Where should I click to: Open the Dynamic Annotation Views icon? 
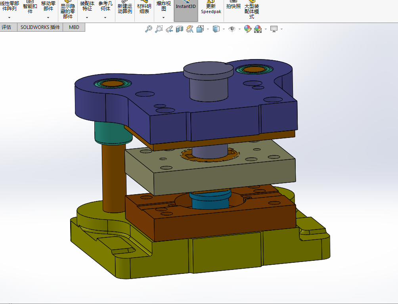pos(189,29)
